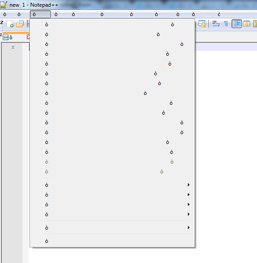Disable the highlighted Show indent guide button
Viewport: 257px width, 263px height.
[x=236, y=24]
